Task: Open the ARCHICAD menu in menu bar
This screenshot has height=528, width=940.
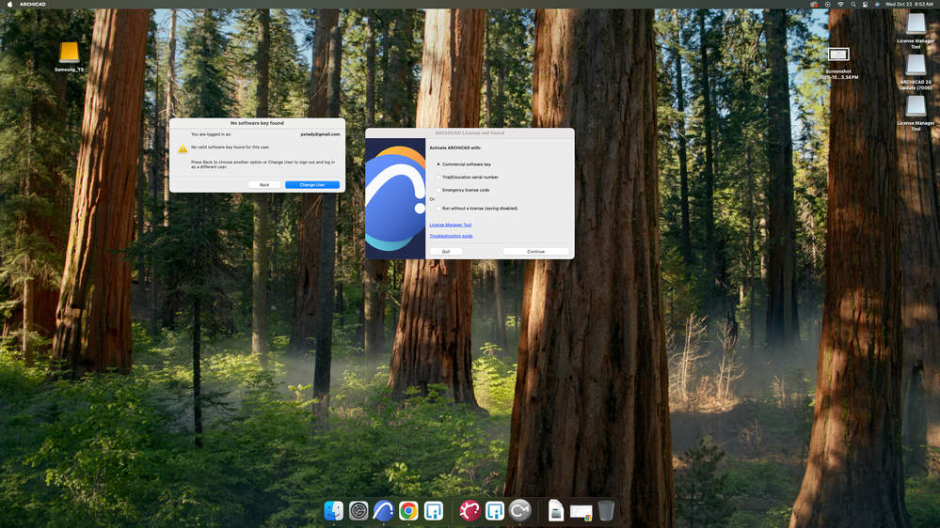Action: (x=32, y=4)
